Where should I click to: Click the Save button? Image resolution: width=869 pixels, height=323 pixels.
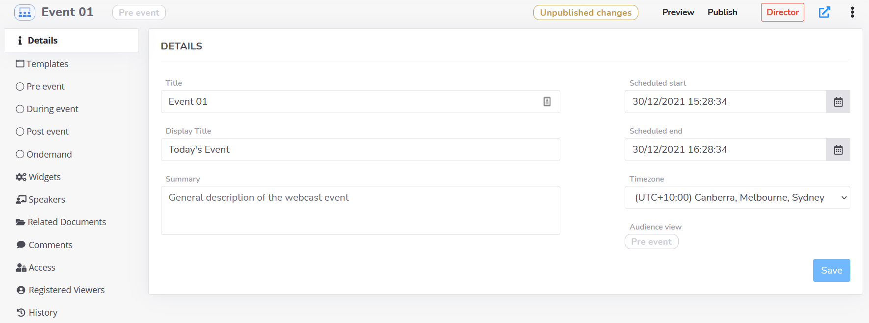tap(831, 271)
